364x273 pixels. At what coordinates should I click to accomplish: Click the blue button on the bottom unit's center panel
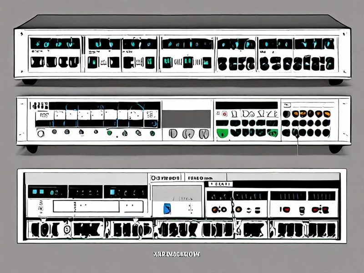tap(167, 208)
